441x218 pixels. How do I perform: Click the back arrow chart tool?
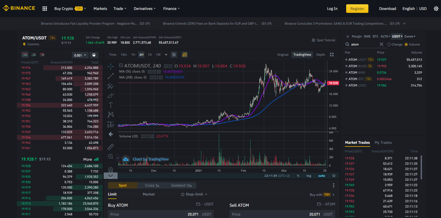tap(111, 134)
